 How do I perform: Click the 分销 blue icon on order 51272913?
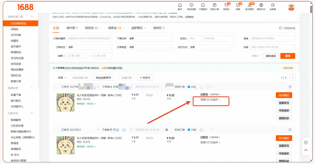tap(189, 130)
